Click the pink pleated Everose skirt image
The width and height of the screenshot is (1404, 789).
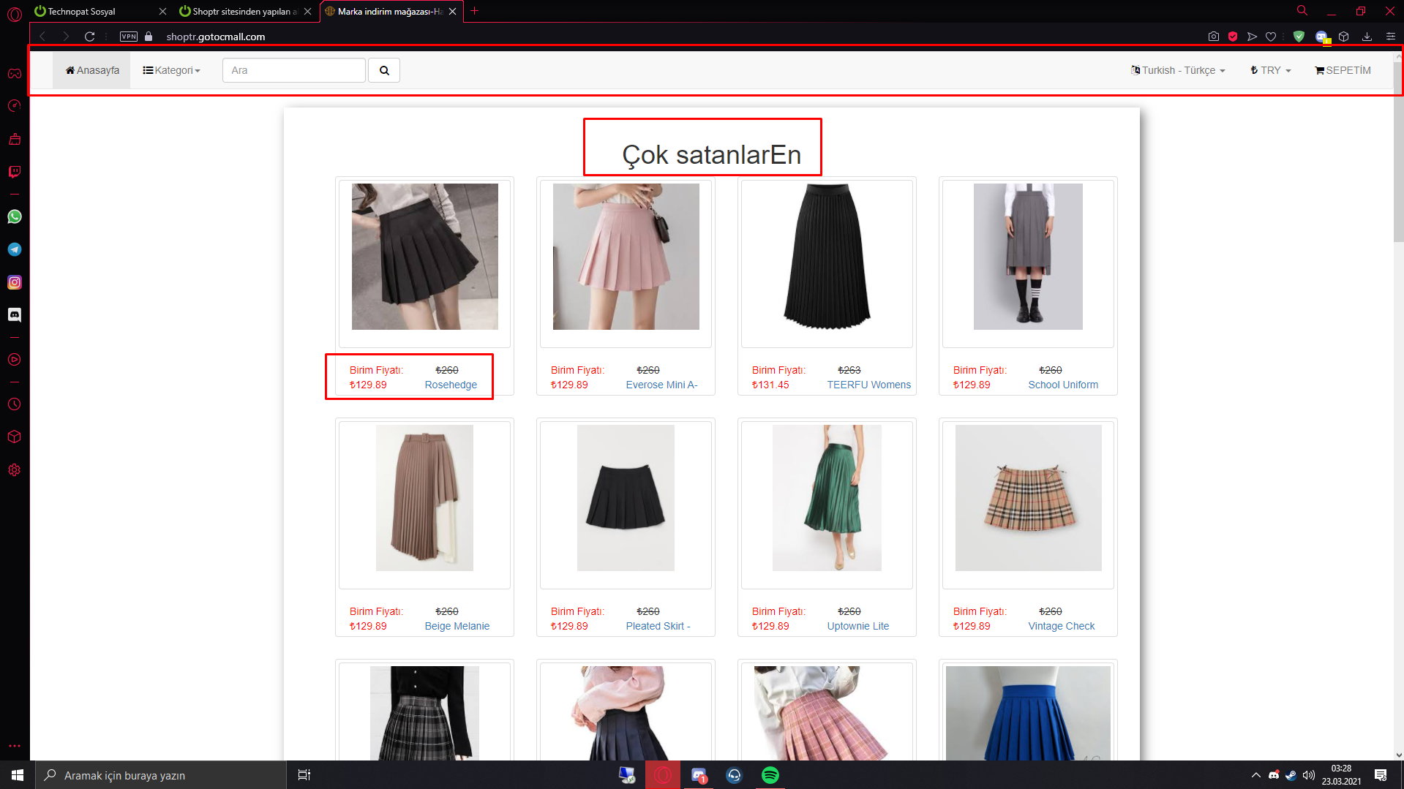pos(626,257)
